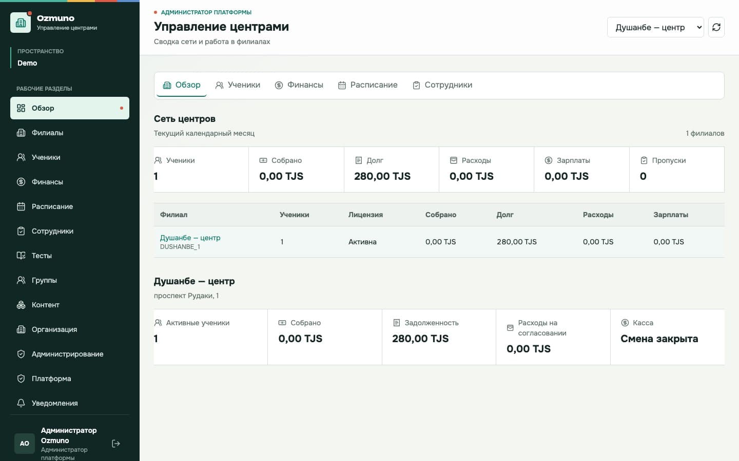Click the Администрирование sidebar shield icon
This screenshot has height=461, width=739.
[x=21, y=354]
